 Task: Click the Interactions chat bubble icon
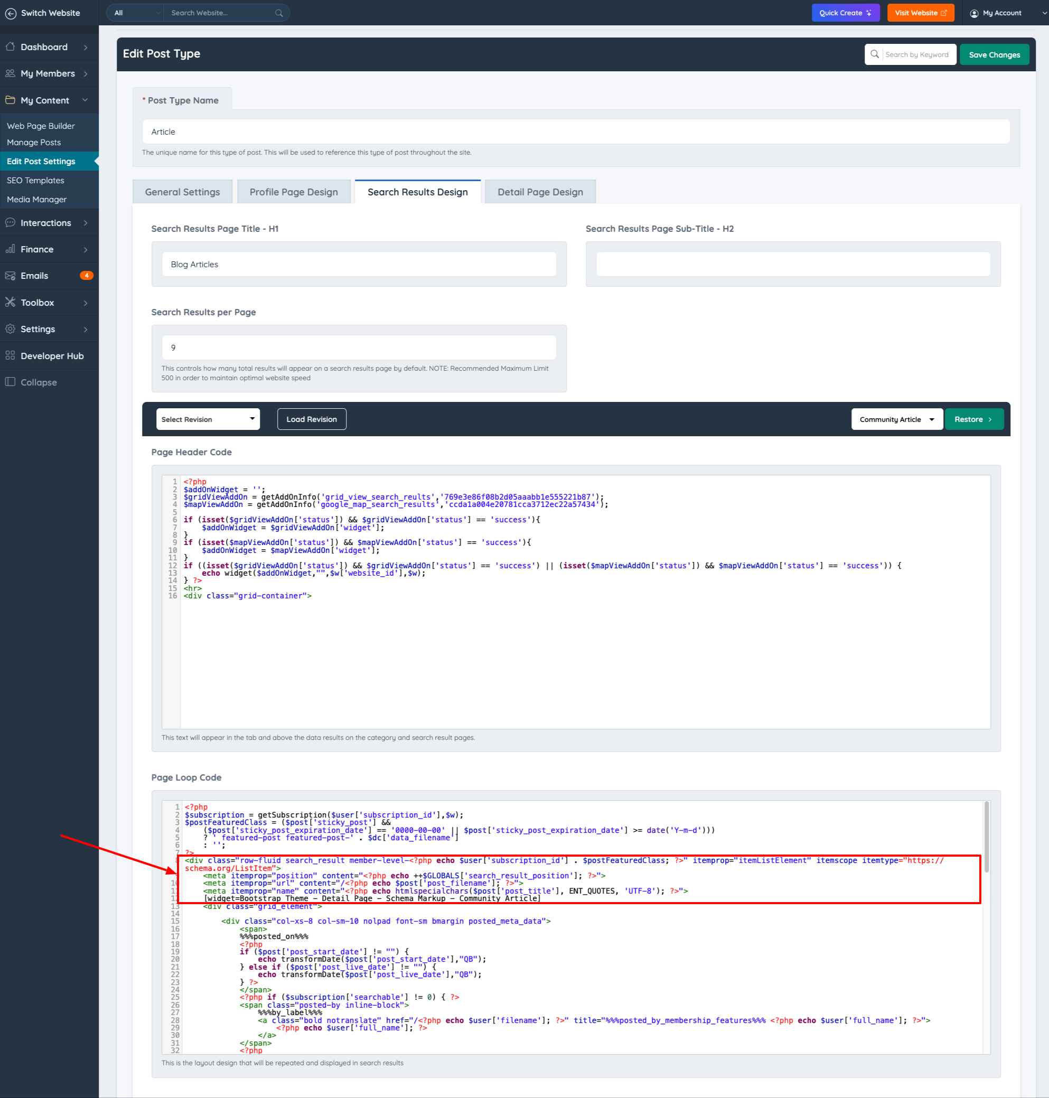point(10,222)
